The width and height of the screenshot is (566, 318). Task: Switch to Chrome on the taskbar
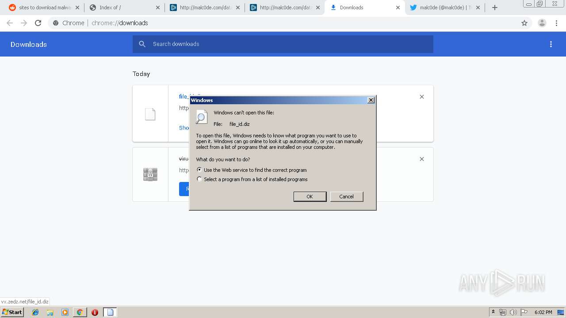[80, 312]
